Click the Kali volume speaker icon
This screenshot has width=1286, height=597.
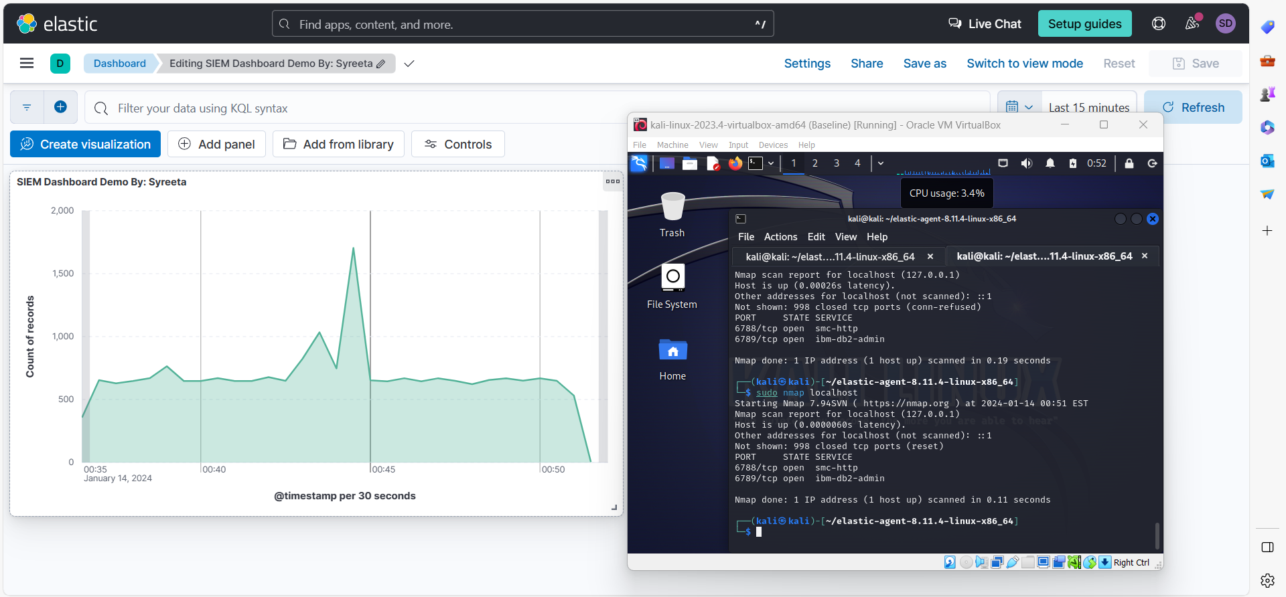(1027, 163)
